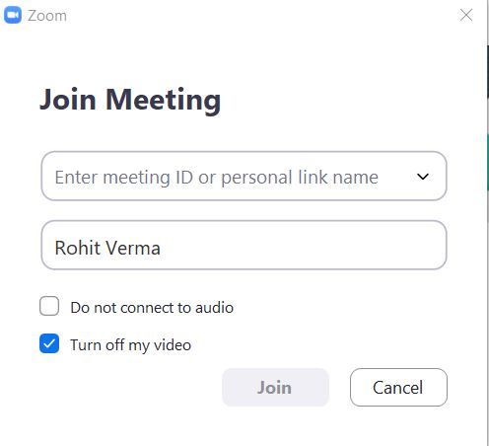Close the Join Meeting window
This screenshot has height=446, width=489.
(466, 15)
